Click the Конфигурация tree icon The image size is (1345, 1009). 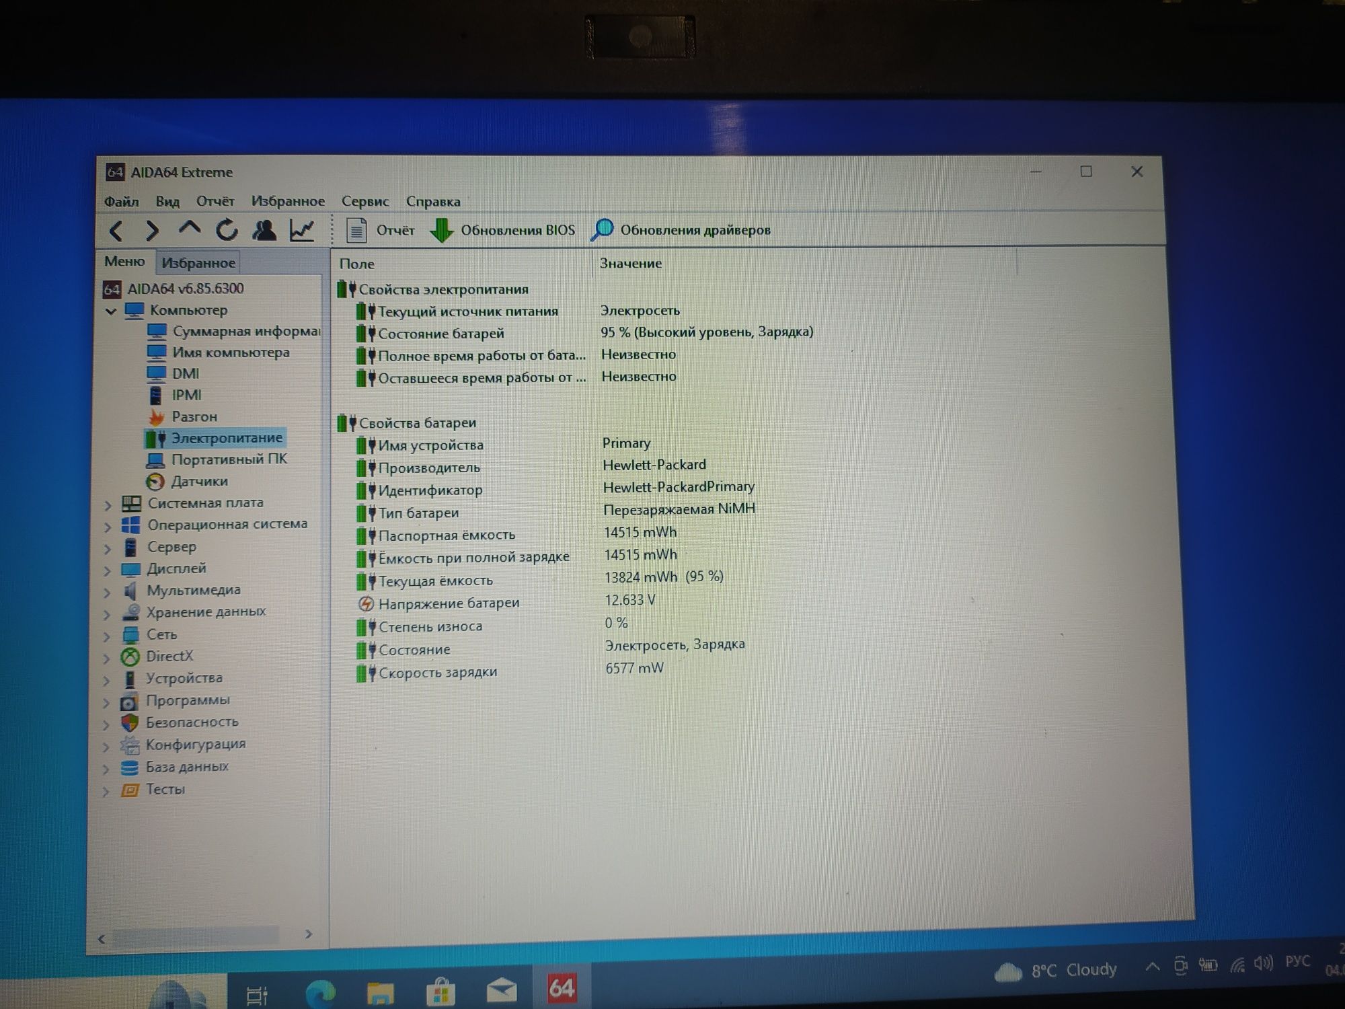click(x=129, y=745)
